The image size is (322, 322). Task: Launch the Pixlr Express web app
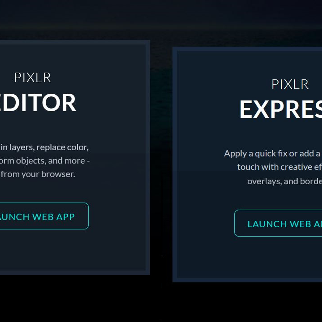[x=278, y=223]
